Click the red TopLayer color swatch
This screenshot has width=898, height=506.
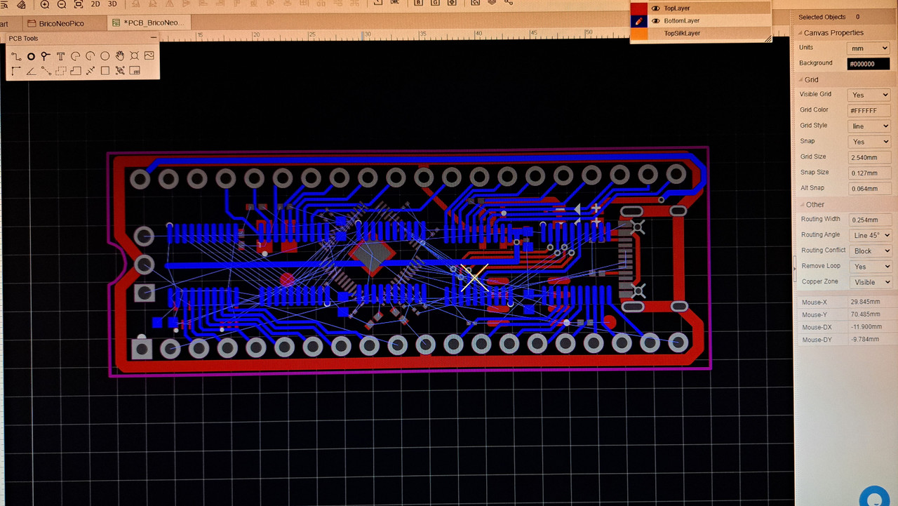pos(638,8)
